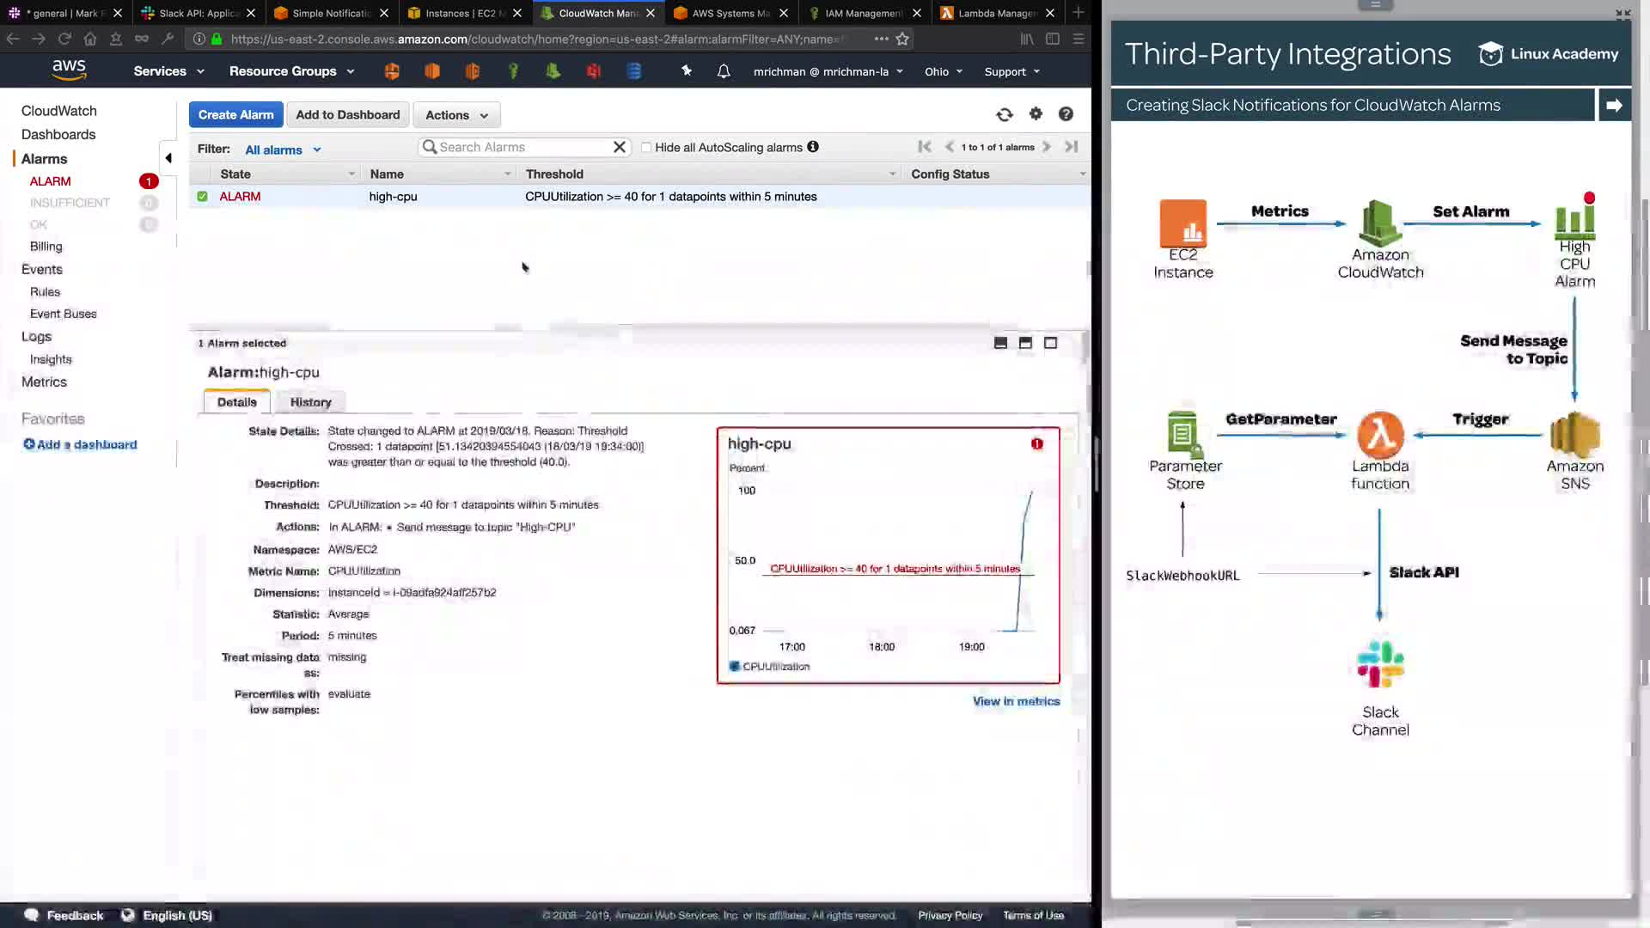
Task: Open the Services menu
Action: [x=168, y=71]
